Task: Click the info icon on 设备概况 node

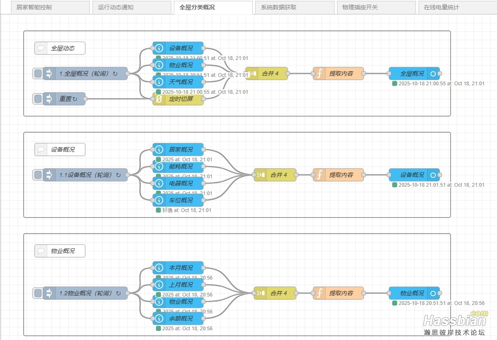Action: pos(159,48)
